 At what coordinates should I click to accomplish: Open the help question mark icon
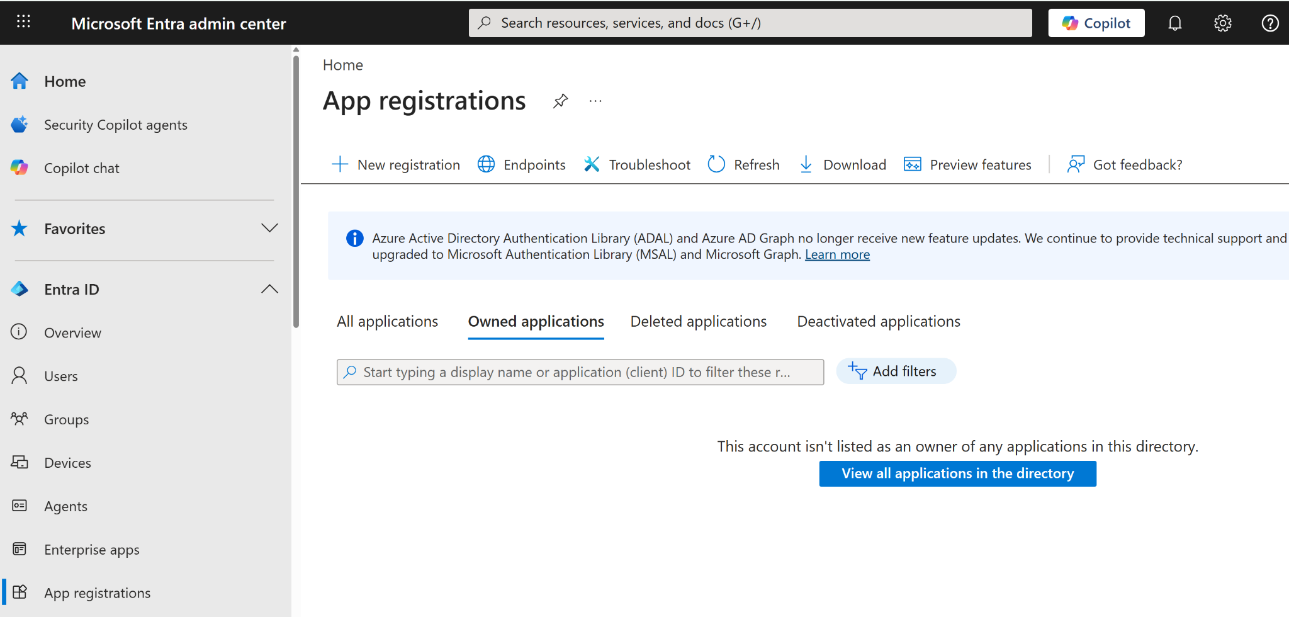pyautogui.click(x=1270, y=23)
